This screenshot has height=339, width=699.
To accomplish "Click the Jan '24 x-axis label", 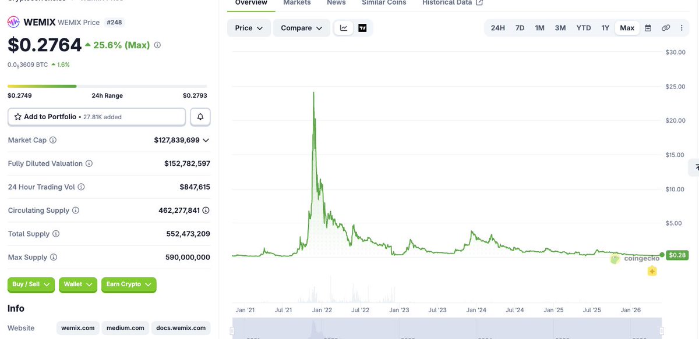I will click(x=476, y=311).
